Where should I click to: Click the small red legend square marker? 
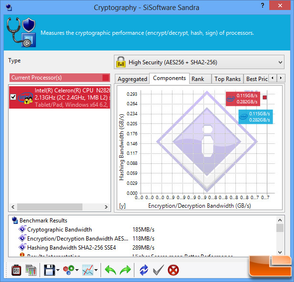coord(264,97)
